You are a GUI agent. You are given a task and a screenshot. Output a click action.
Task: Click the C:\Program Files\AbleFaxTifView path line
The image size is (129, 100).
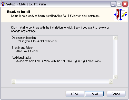(x=36, y=41)
